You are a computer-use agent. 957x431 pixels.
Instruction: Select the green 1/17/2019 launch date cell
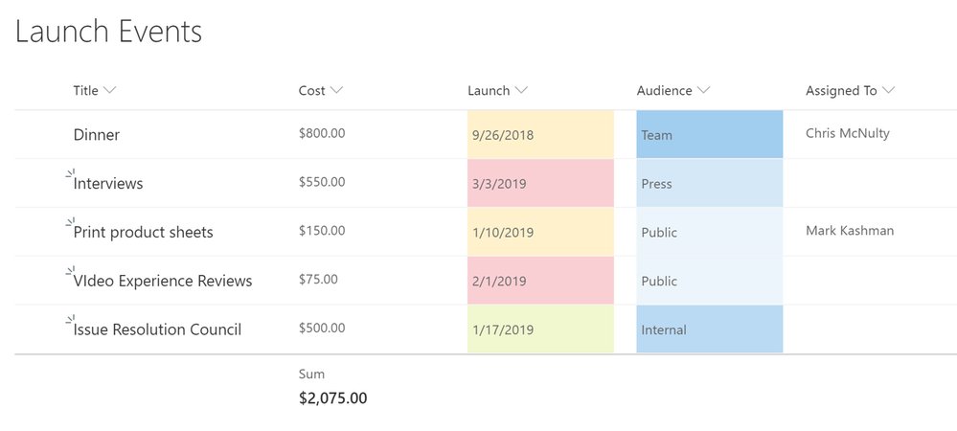[x=540, y=329]
